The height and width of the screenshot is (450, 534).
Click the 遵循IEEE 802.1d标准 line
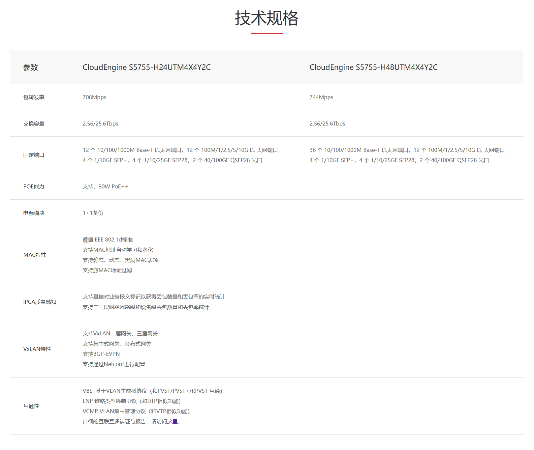pyautogui.click(x=108, y=239)
